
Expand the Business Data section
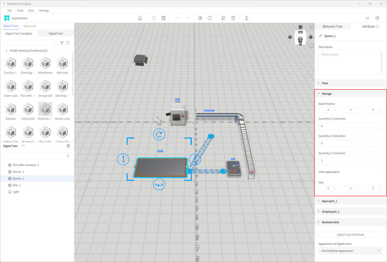350,222
